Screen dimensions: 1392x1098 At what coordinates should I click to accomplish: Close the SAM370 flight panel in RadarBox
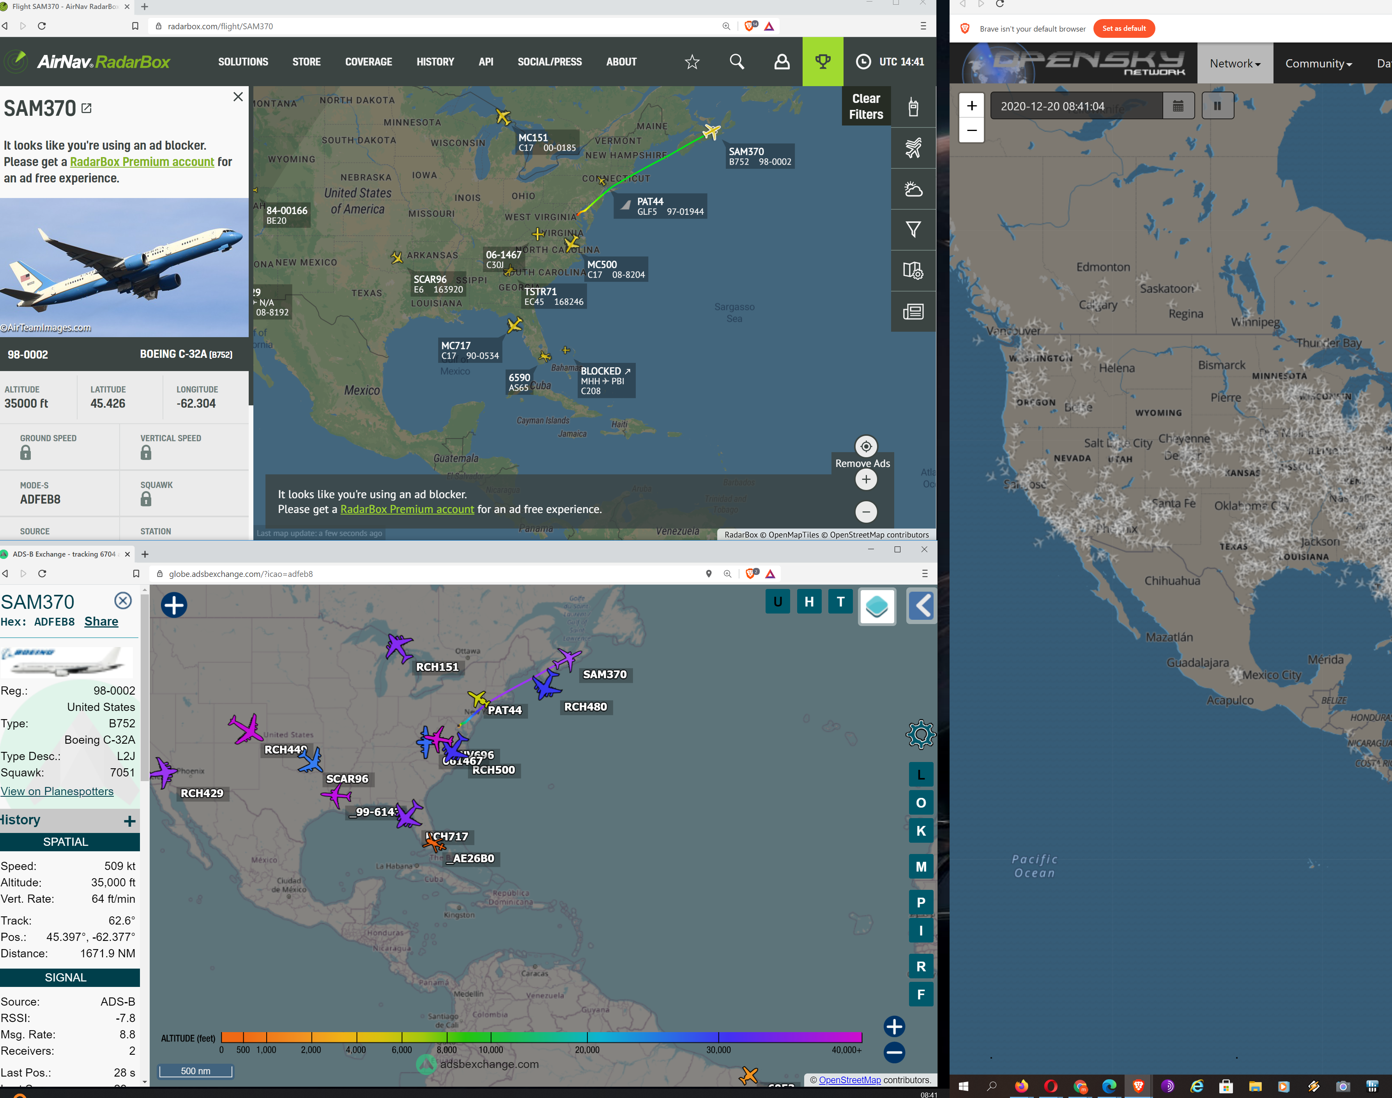[238, 96]
